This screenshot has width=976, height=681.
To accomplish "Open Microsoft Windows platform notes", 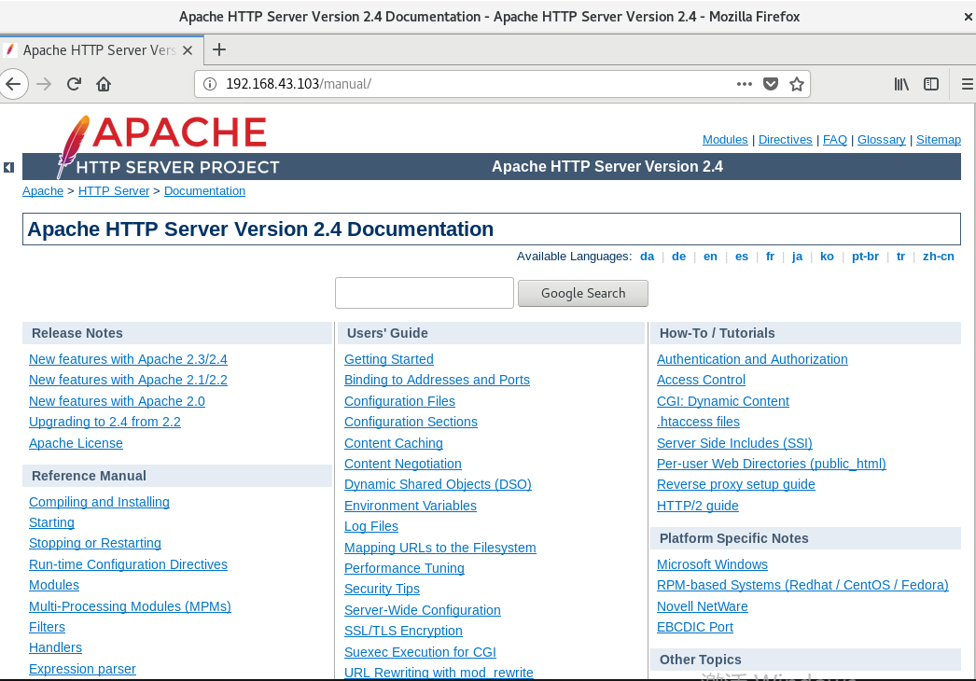I will (x=712, y=564).
